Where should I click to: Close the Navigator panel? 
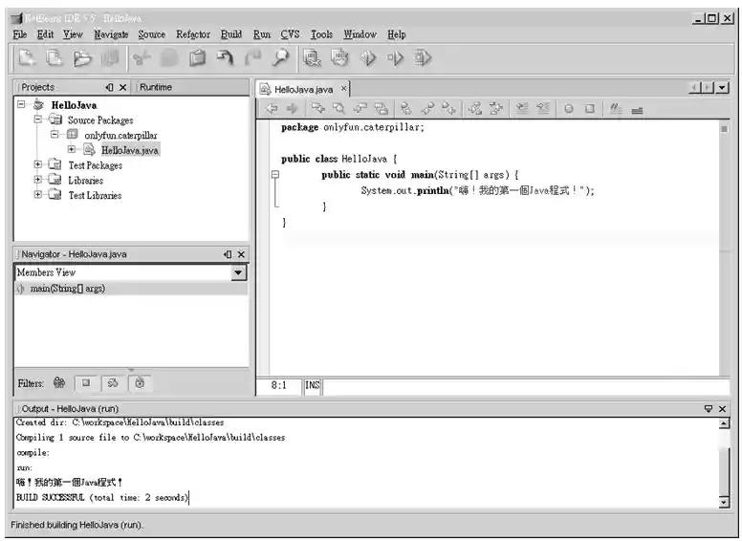click(x=241, y=254)
